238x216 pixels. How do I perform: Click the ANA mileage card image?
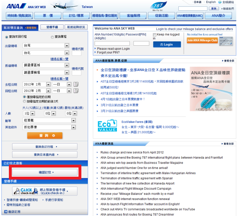pos(226,41)
